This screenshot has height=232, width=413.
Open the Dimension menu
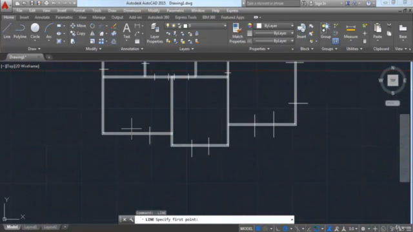[x=132, y=10]
